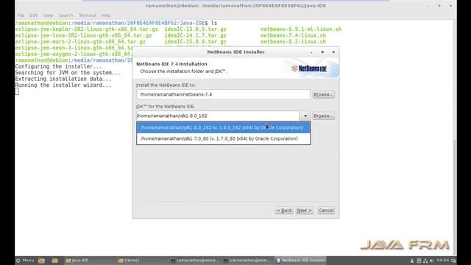Click the terminal vertical scrollbar

pyautogui.click(x=455, y=138)
